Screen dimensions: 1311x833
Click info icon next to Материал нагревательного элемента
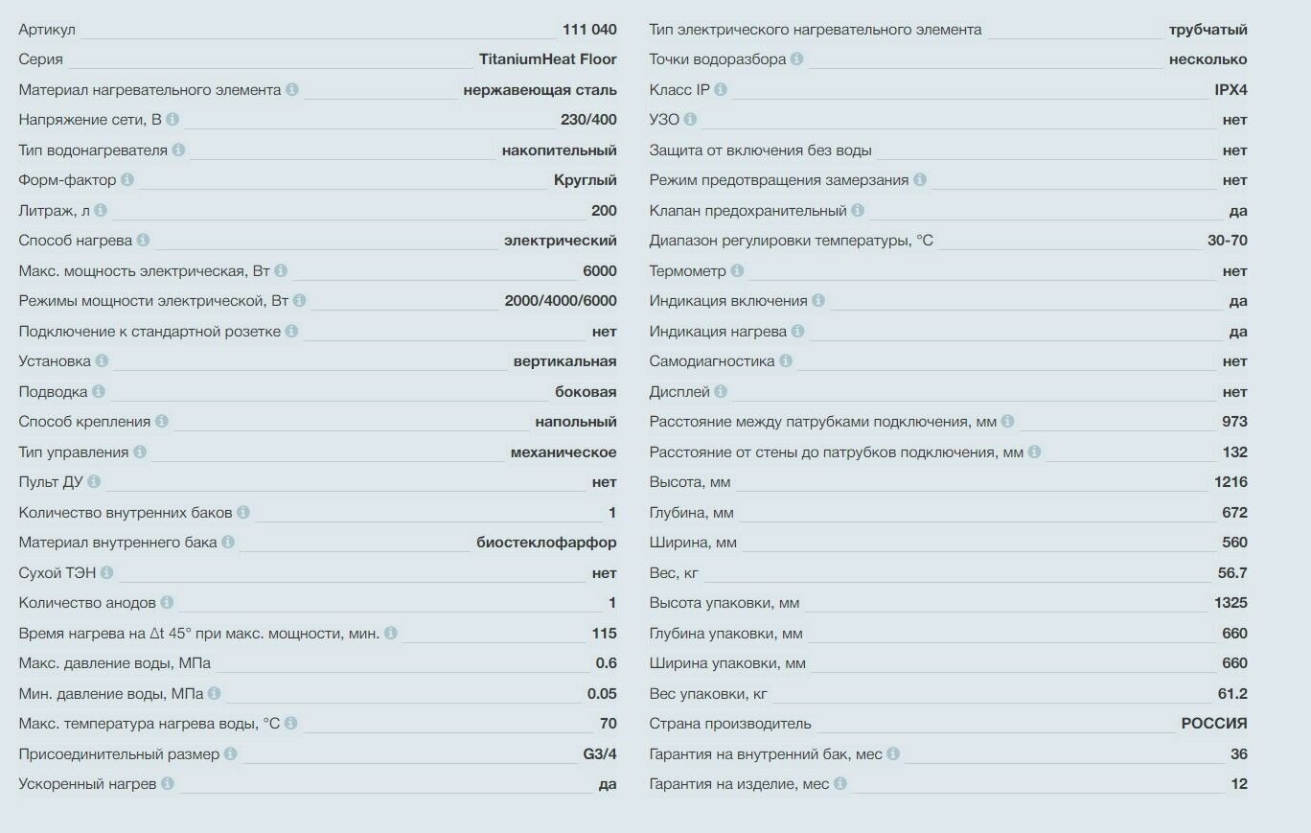pos(292,90)
